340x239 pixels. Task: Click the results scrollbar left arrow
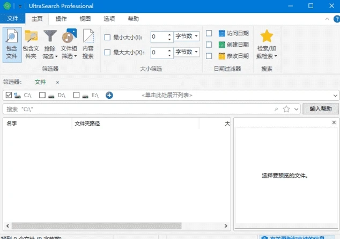coord(8,226)
